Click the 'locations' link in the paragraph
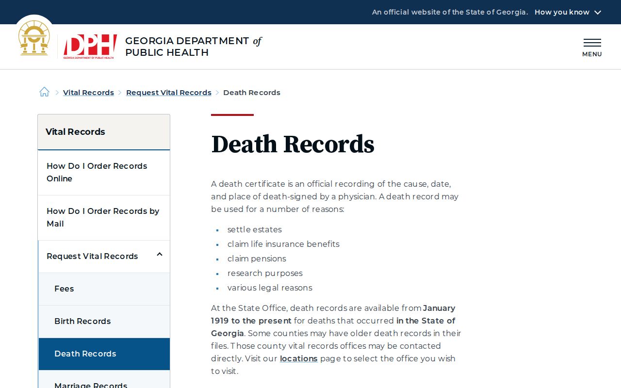This screenshot has height=388, width=621. click(x=299, y=358)
